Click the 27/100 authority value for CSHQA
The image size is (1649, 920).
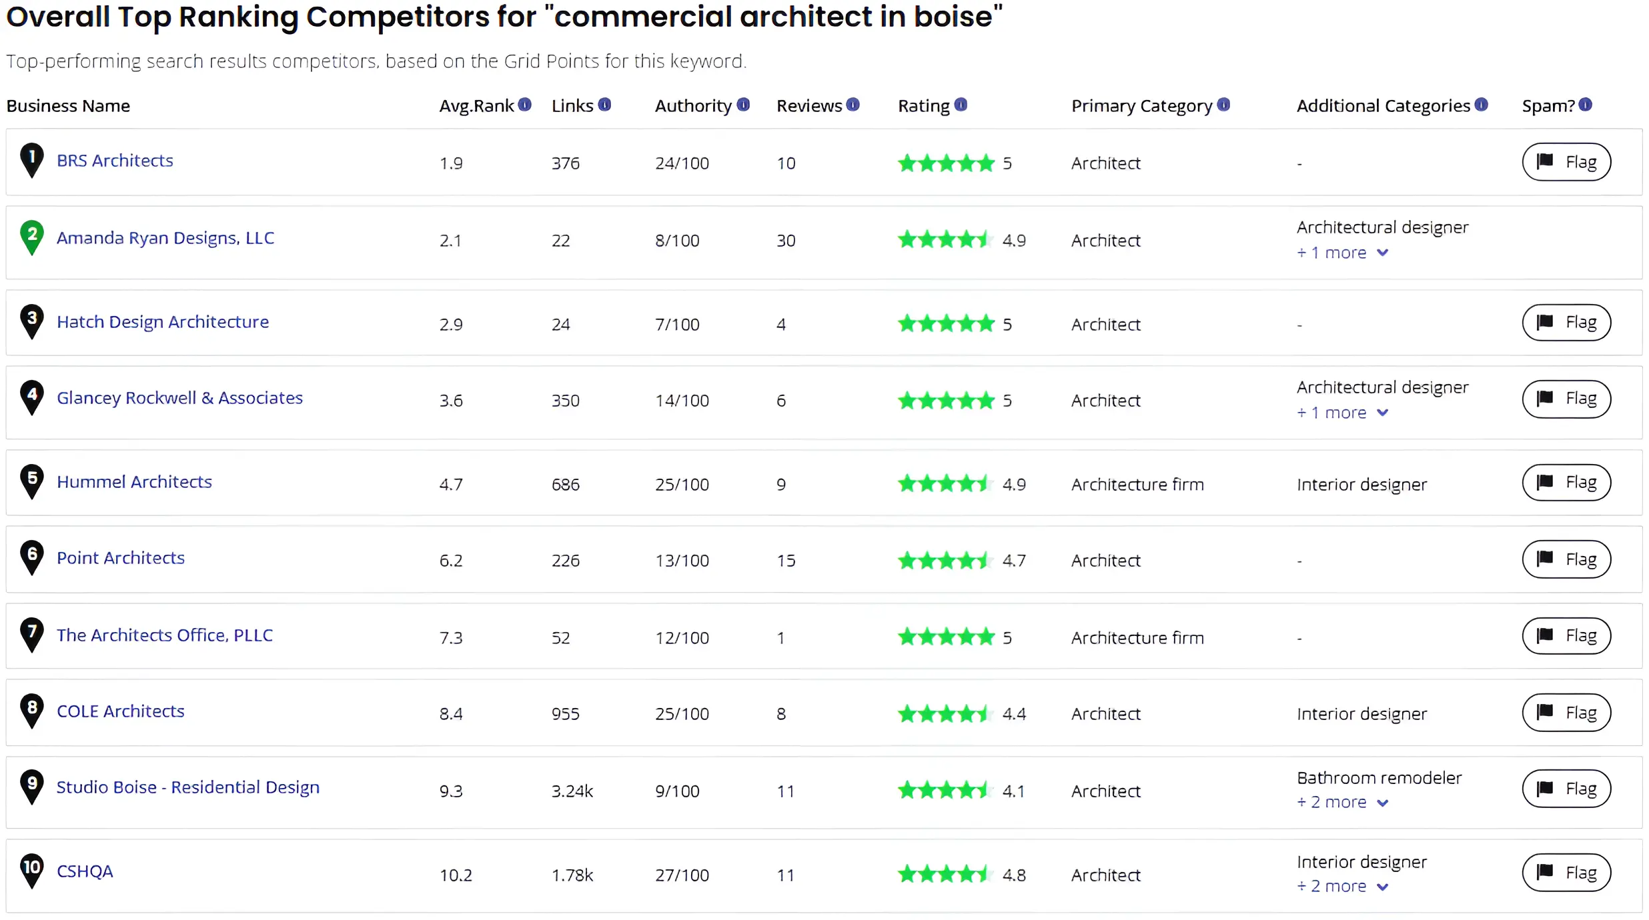[682, 875]
